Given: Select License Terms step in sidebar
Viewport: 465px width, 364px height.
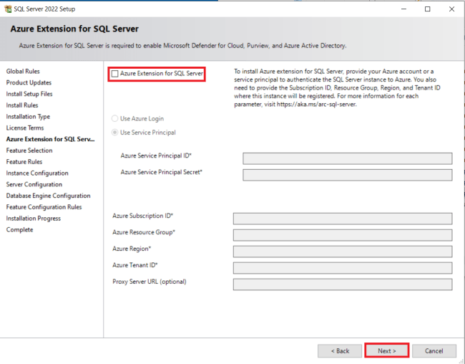Looking at the screenshot, I should pyautogui.click(x=25, y=128).
